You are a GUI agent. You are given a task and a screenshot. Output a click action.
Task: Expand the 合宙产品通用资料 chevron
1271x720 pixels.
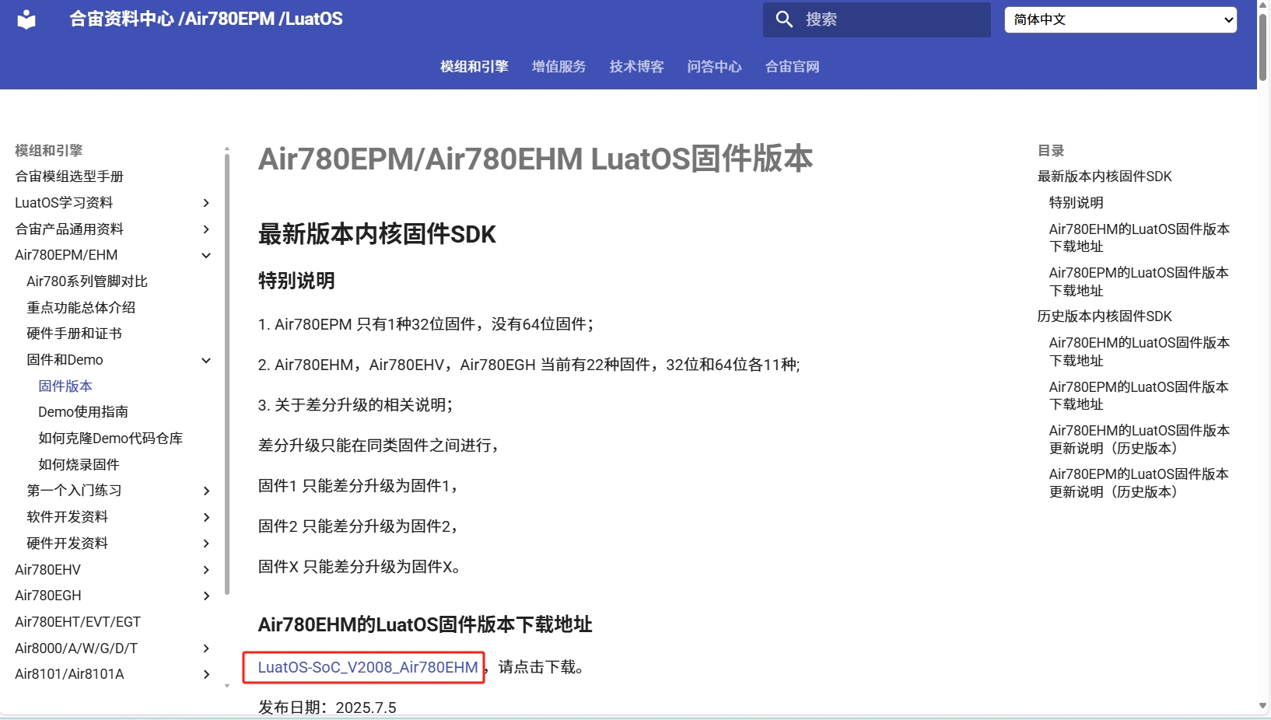click(206, 229)
